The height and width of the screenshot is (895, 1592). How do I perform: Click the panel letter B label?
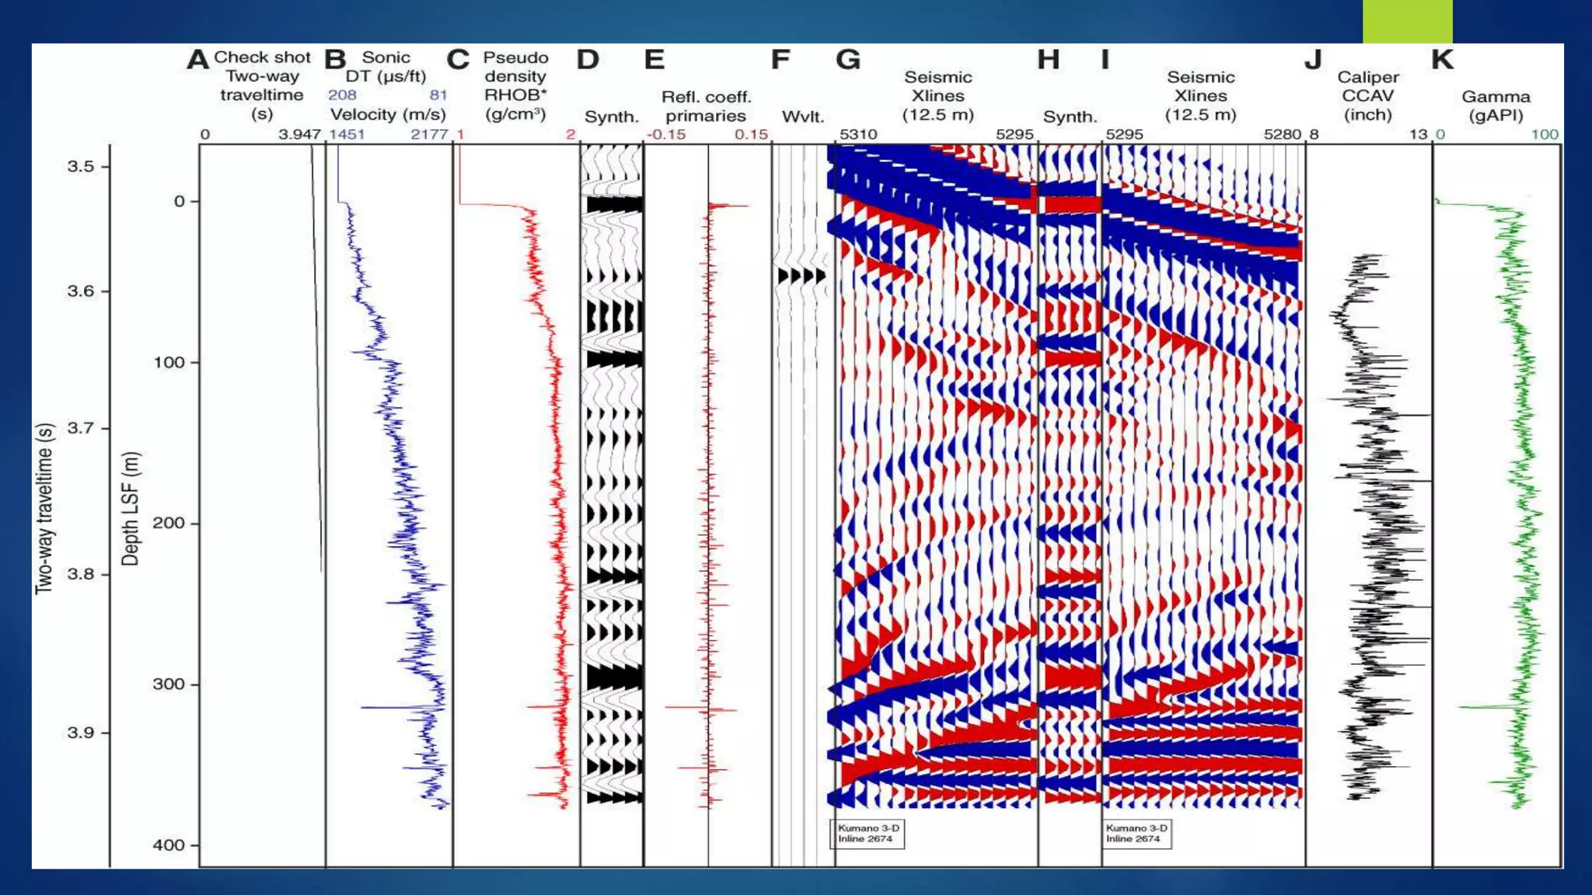(x=335, y=60)
